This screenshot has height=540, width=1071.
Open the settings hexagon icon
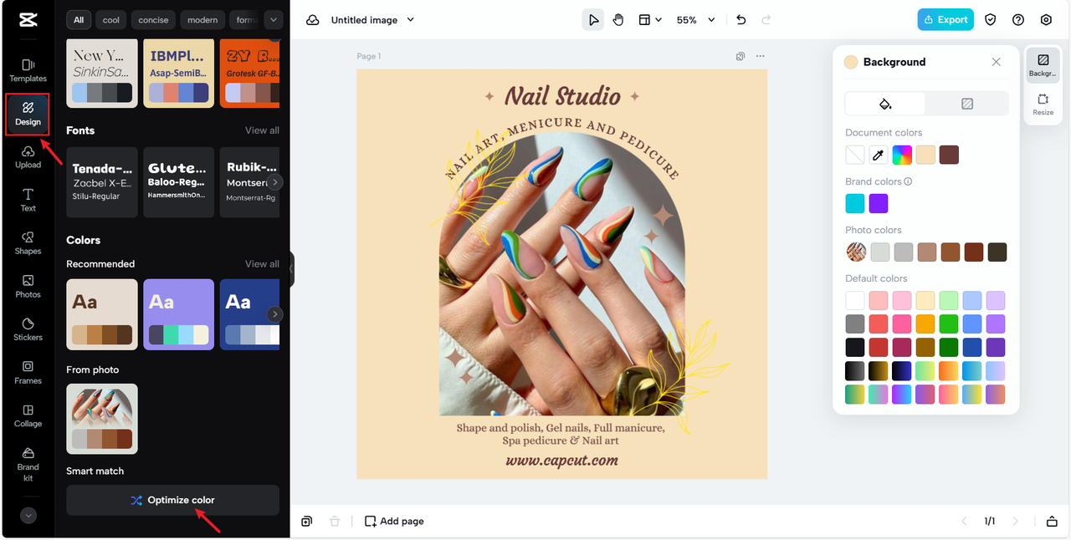point(1046,20)
